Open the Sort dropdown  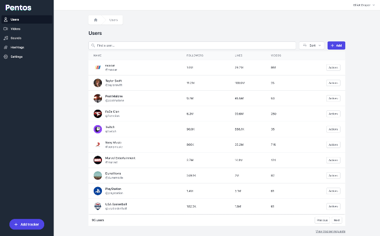click(x=312, y=45)
